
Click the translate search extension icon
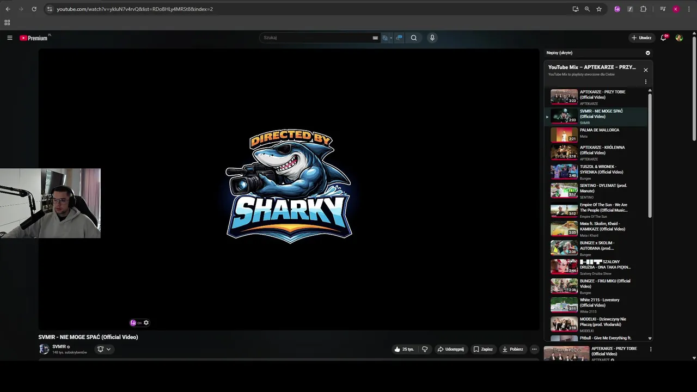coord(385,38)
